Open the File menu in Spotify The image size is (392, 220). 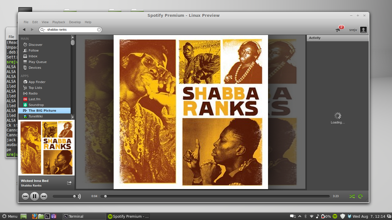pyautogui.click(x=26, y=22)
